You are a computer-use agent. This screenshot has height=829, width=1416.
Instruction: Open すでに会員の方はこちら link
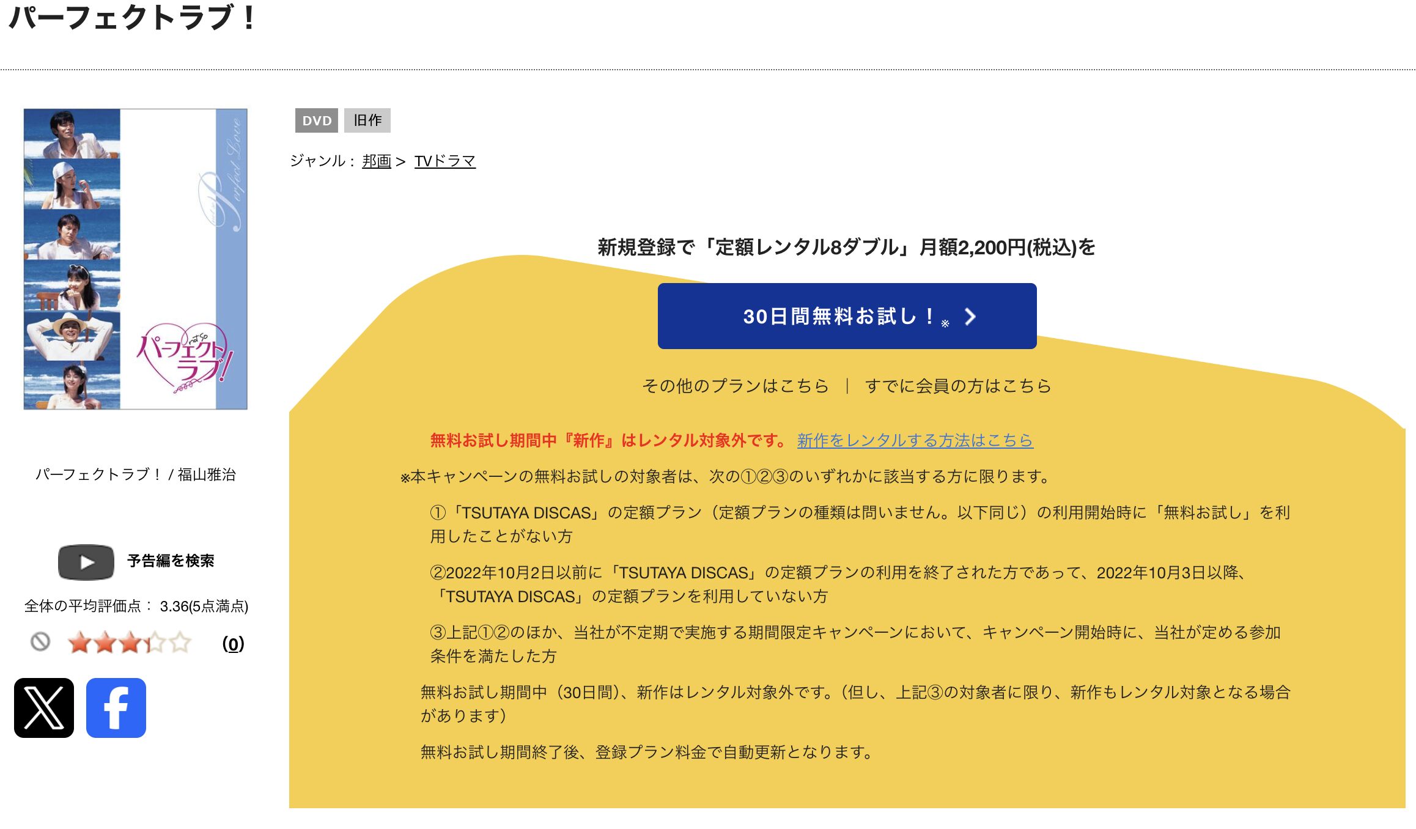[958, 386]
